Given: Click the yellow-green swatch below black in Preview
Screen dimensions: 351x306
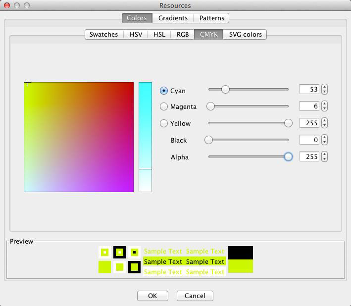Looking at the screenshot, I should [241, 266].
